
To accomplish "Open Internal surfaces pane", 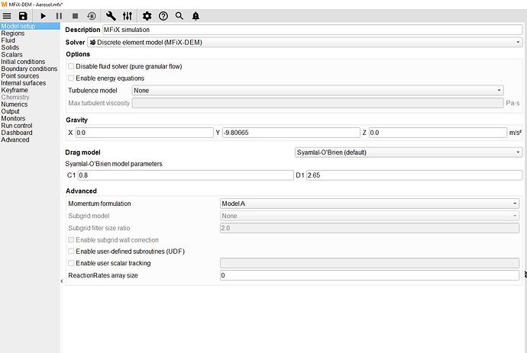I will 24,83.
